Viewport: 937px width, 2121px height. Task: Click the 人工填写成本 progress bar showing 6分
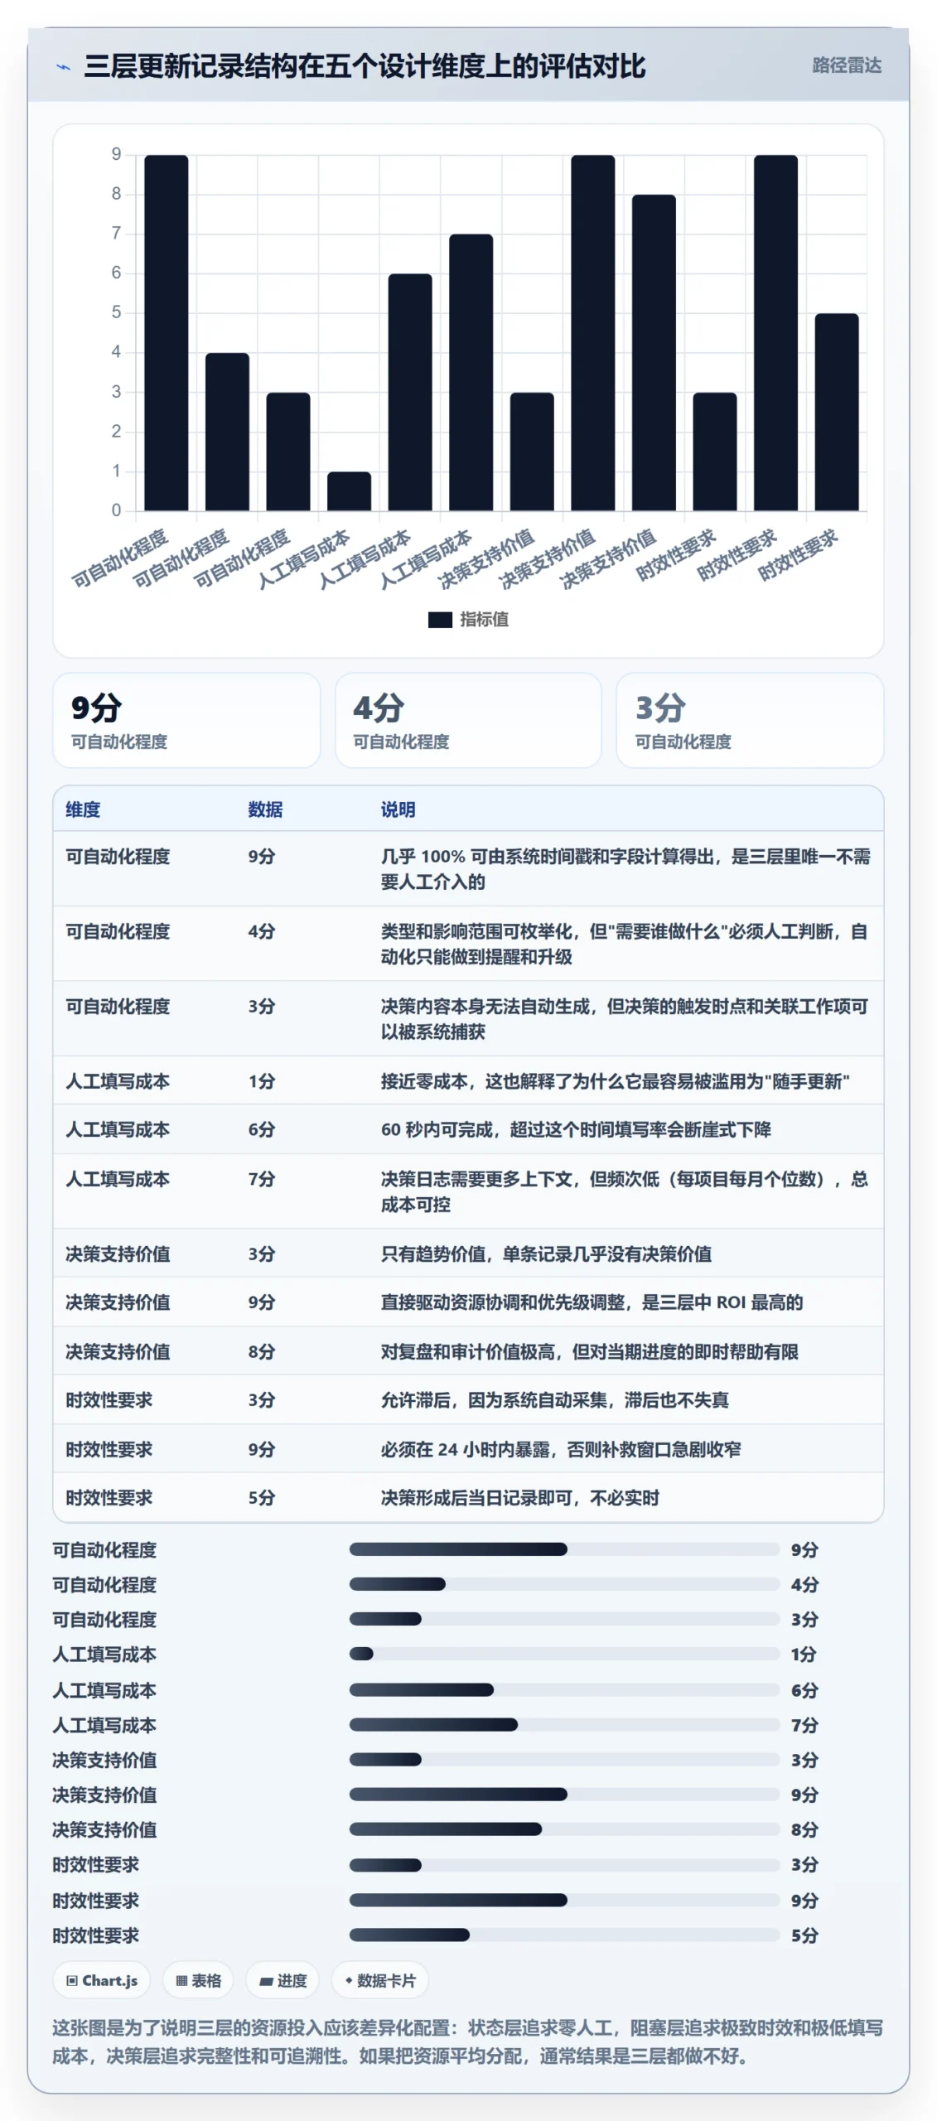[564, 1689]
